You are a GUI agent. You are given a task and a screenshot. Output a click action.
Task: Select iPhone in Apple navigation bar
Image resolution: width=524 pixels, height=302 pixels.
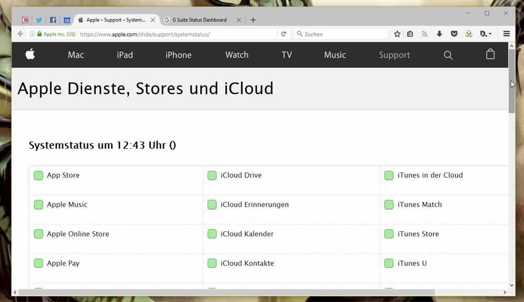tap(178, 55)
